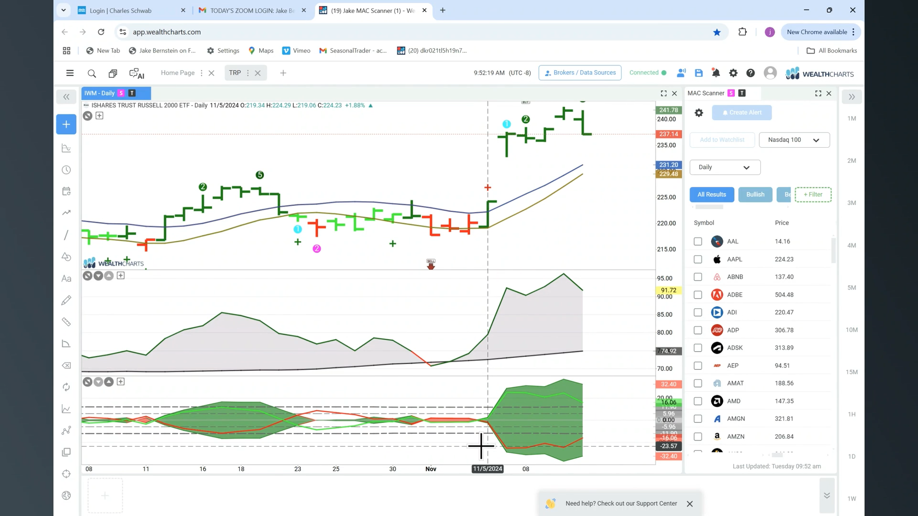Check the AAL symbol checkbox

click(698, 242)
